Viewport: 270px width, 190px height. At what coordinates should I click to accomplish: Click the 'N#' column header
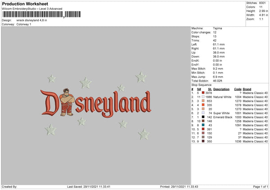pos(199,89)
